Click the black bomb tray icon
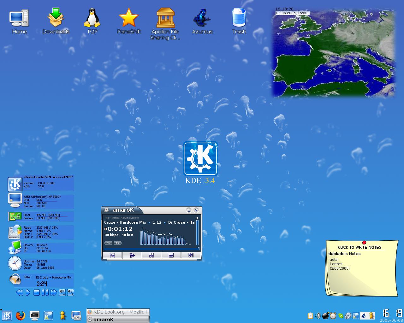This screenshot has width=404, height=323. [x=325, y=316]
